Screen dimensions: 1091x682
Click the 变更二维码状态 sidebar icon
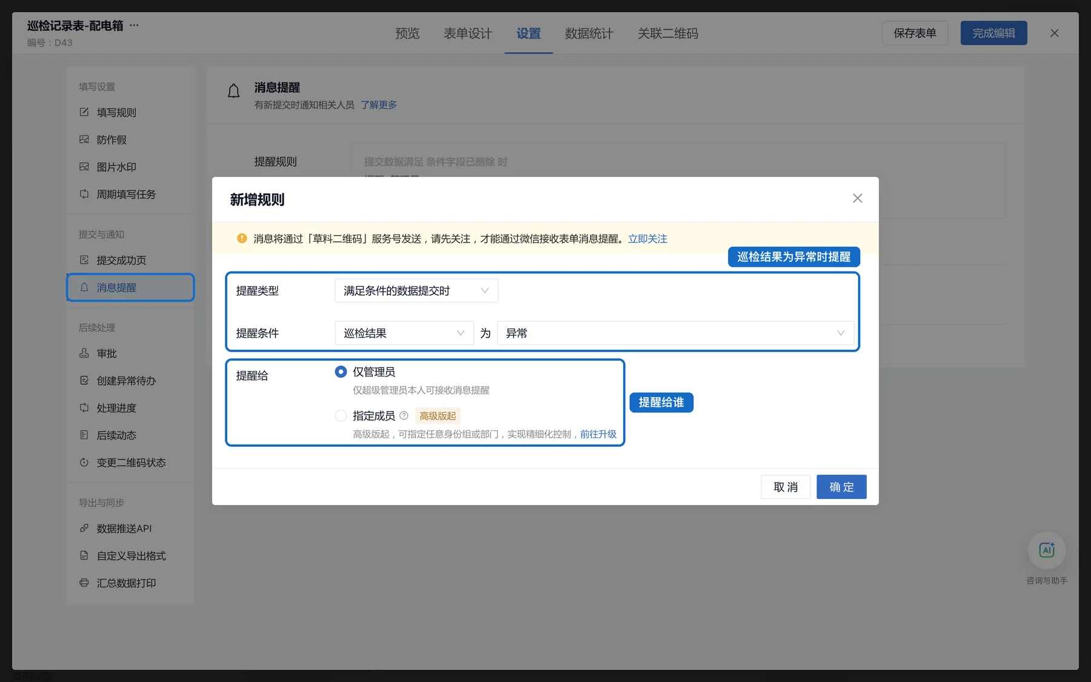84,463
